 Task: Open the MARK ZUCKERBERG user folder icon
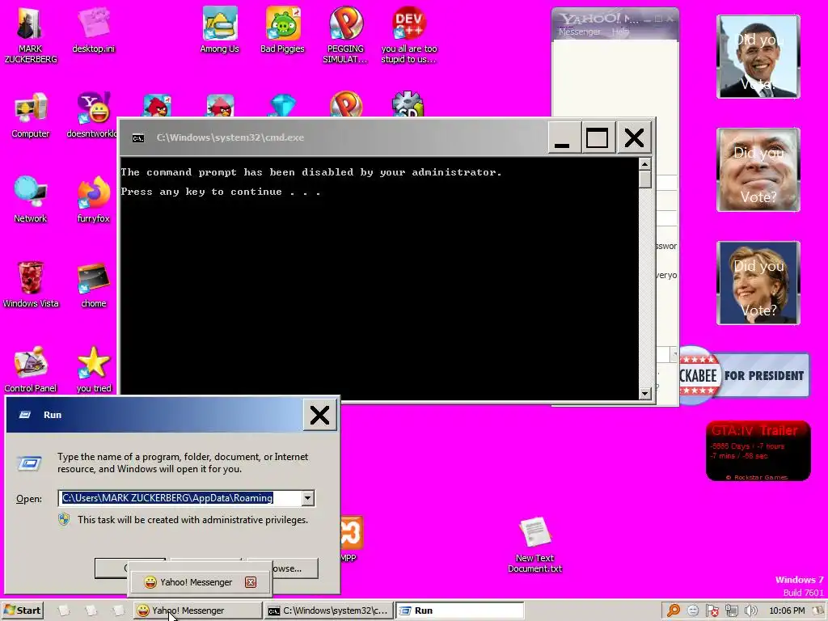click(x=30, y=35)
